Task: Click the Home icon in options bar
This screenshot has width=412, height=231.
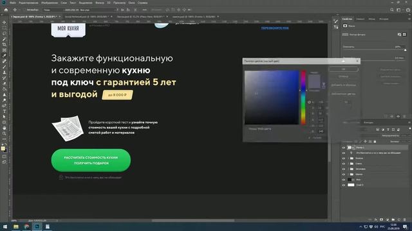Action: 6,10
